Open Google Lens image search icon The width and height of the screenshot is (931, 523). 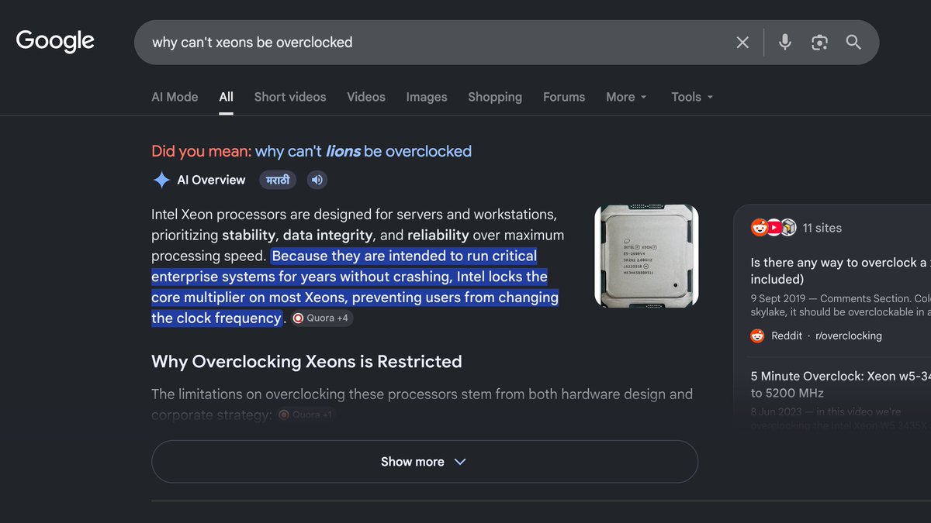(819, 43)
